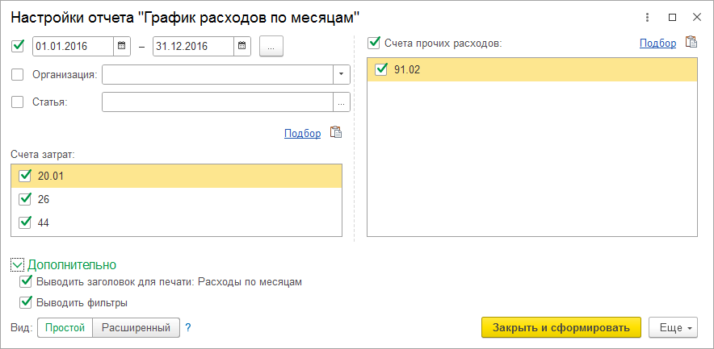Collapse the Дополнительно section

17,264
